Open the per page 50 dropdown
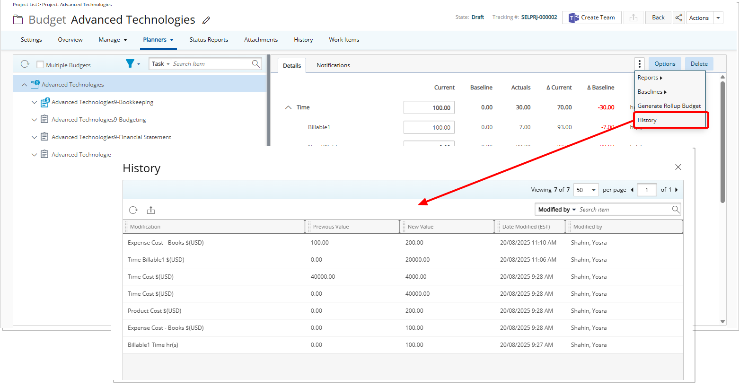The width and height of the screenshot is (739, 388). (x=586, y=190)
